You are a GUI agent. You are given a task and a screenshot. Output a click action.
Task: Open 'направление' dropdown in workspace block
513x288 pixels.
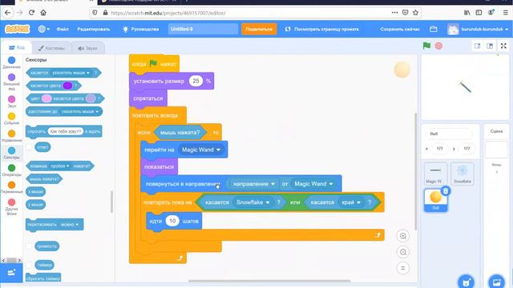253,184
